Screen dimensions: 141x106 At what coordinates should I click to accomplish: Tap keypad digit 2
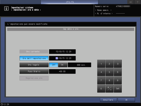pyautogui.click(x=109, y=64)
